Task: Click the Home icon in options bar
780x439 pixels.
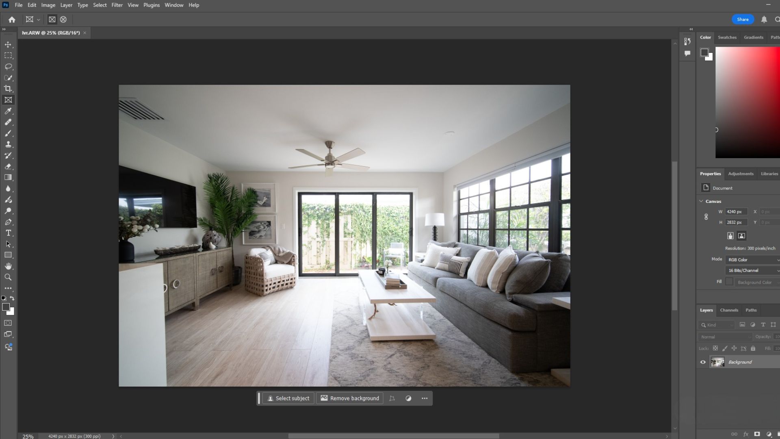Action: click(12, 20)
